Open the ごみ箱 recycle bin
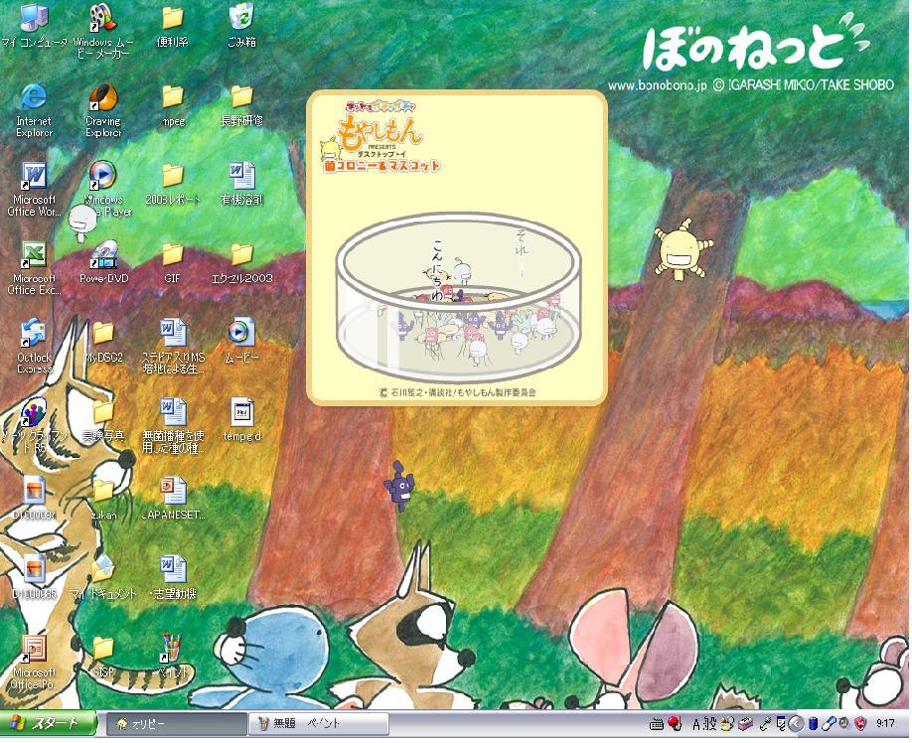The image size is (912, 743). pyautogui.click(x=241, y=26)
